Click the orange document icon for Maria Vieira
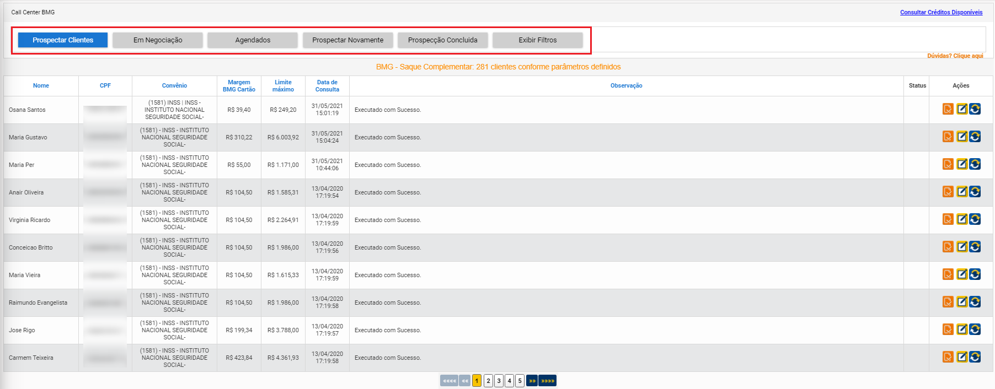Viewport: 995px width, 389px height. (948, 274)
